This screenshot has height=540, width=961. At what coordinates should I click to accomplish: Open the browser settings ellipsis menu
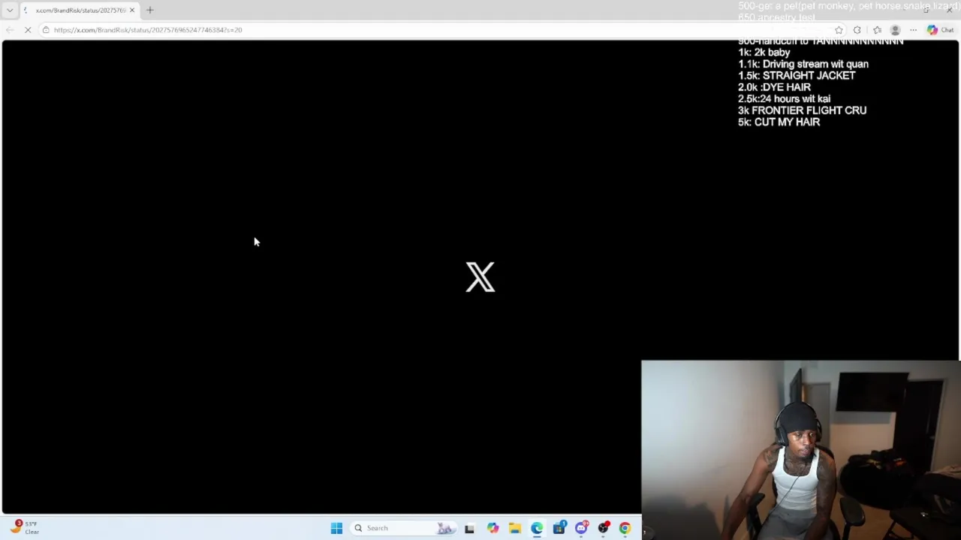[913, 30]
